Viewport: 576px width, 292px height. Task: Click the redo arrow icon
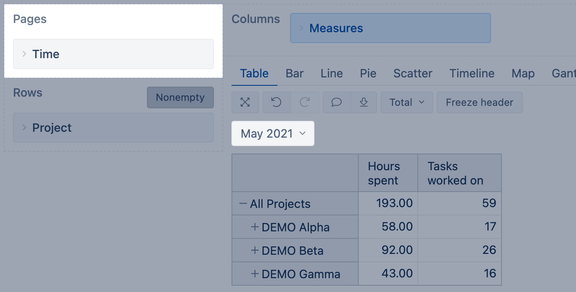[305, 102]
